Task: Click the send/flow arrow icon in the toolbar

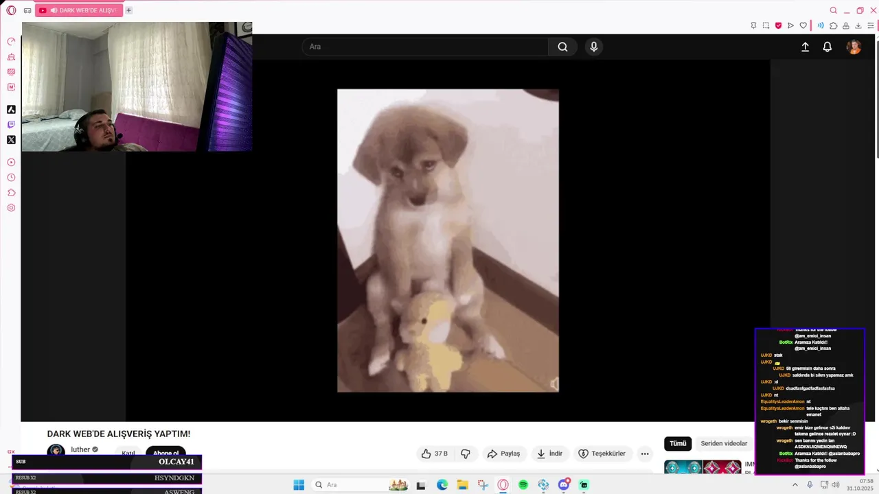Action: pyautogui.click(x=790, y=26)
